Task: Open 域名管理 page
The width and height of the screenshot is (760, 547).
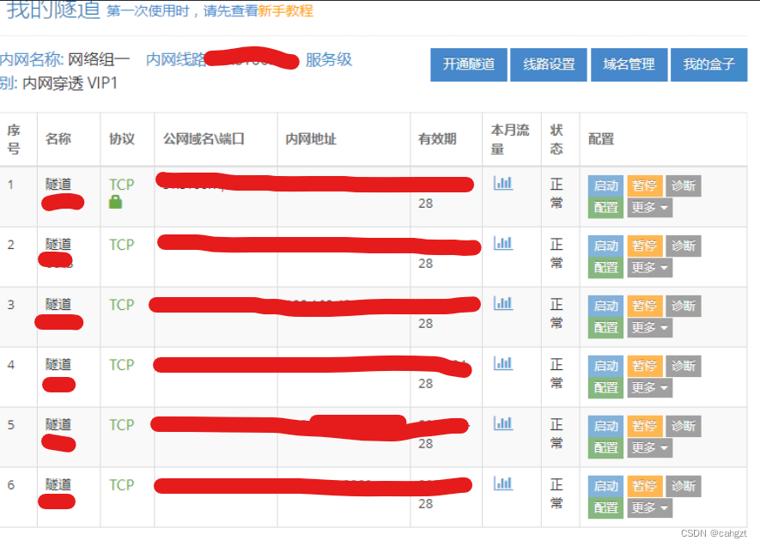Action: [x=629, y=64]
